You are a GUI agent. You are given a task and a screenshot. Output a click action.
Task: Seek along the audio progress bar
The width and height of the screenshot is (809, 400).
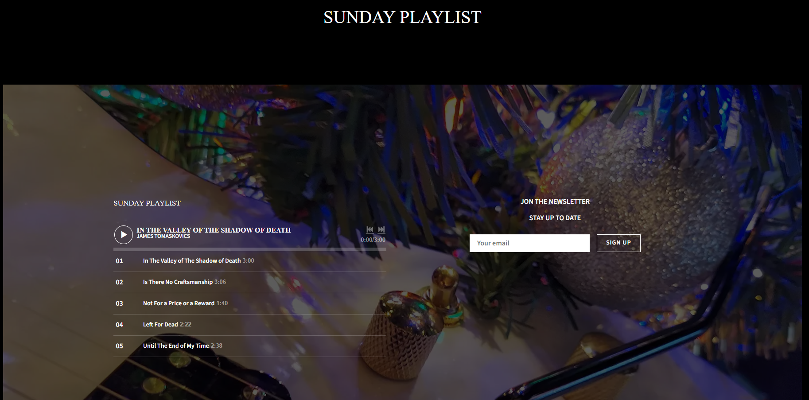[250, 249]
